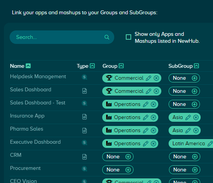Click Procurement app type icon

pyautogui.click(x=85, y=169)
